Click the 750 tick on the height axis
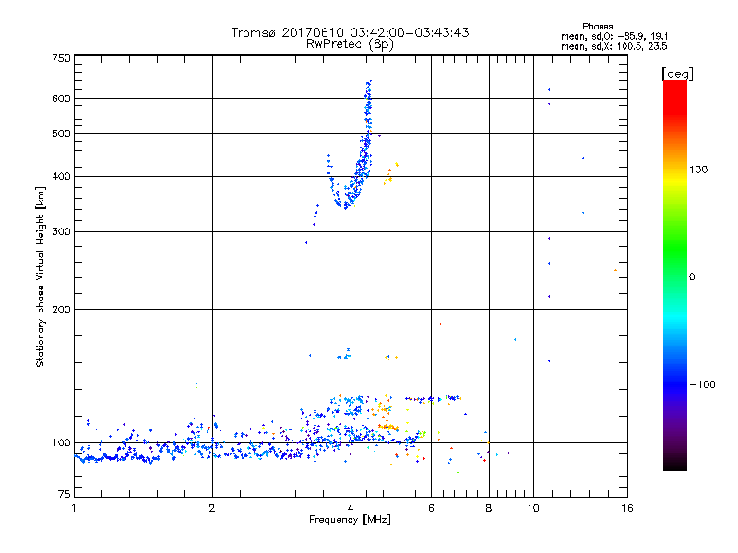The height and width of the screenshot is (553, 738). coord(61,58)
